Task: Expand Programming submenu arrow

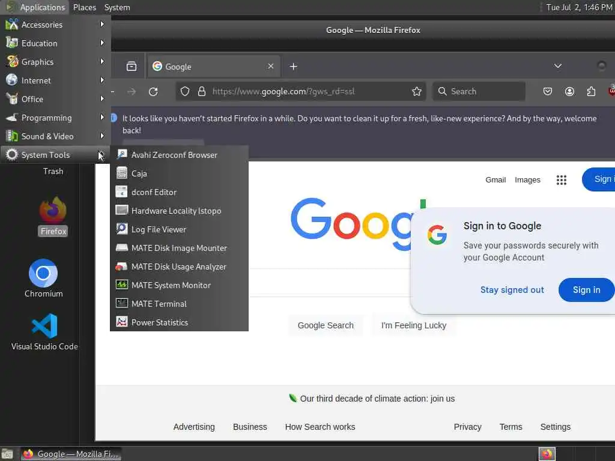Action: (x=102, y=117)
